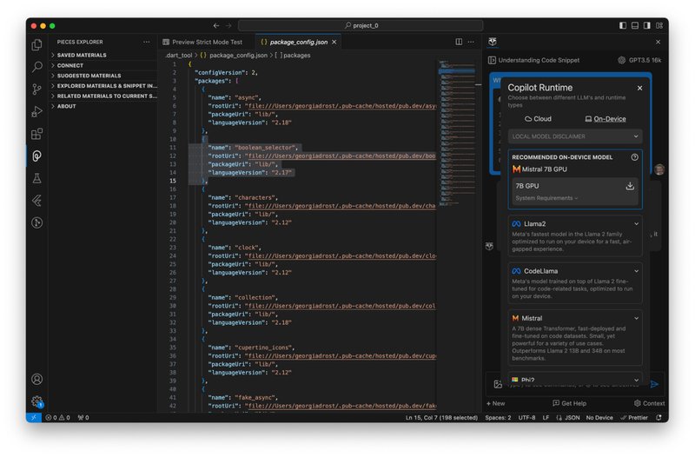
Task: Open the Accounts icon
Action: point(37,379)
